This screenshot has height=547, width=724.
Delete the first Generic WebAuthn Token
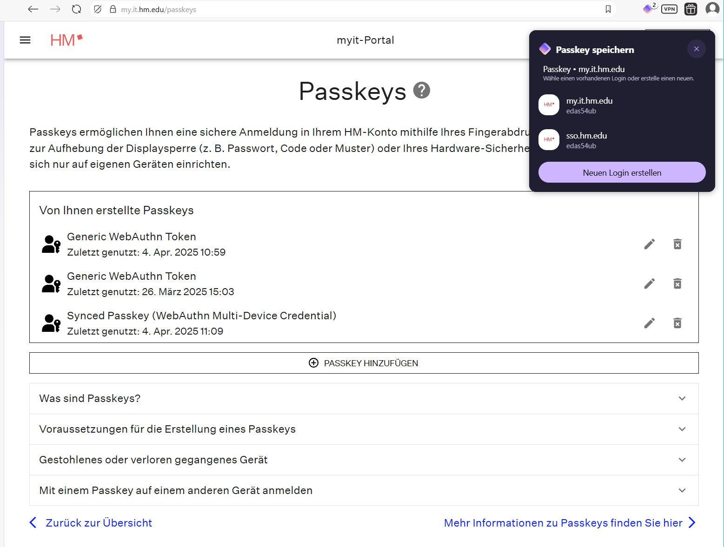pos(678,244)
